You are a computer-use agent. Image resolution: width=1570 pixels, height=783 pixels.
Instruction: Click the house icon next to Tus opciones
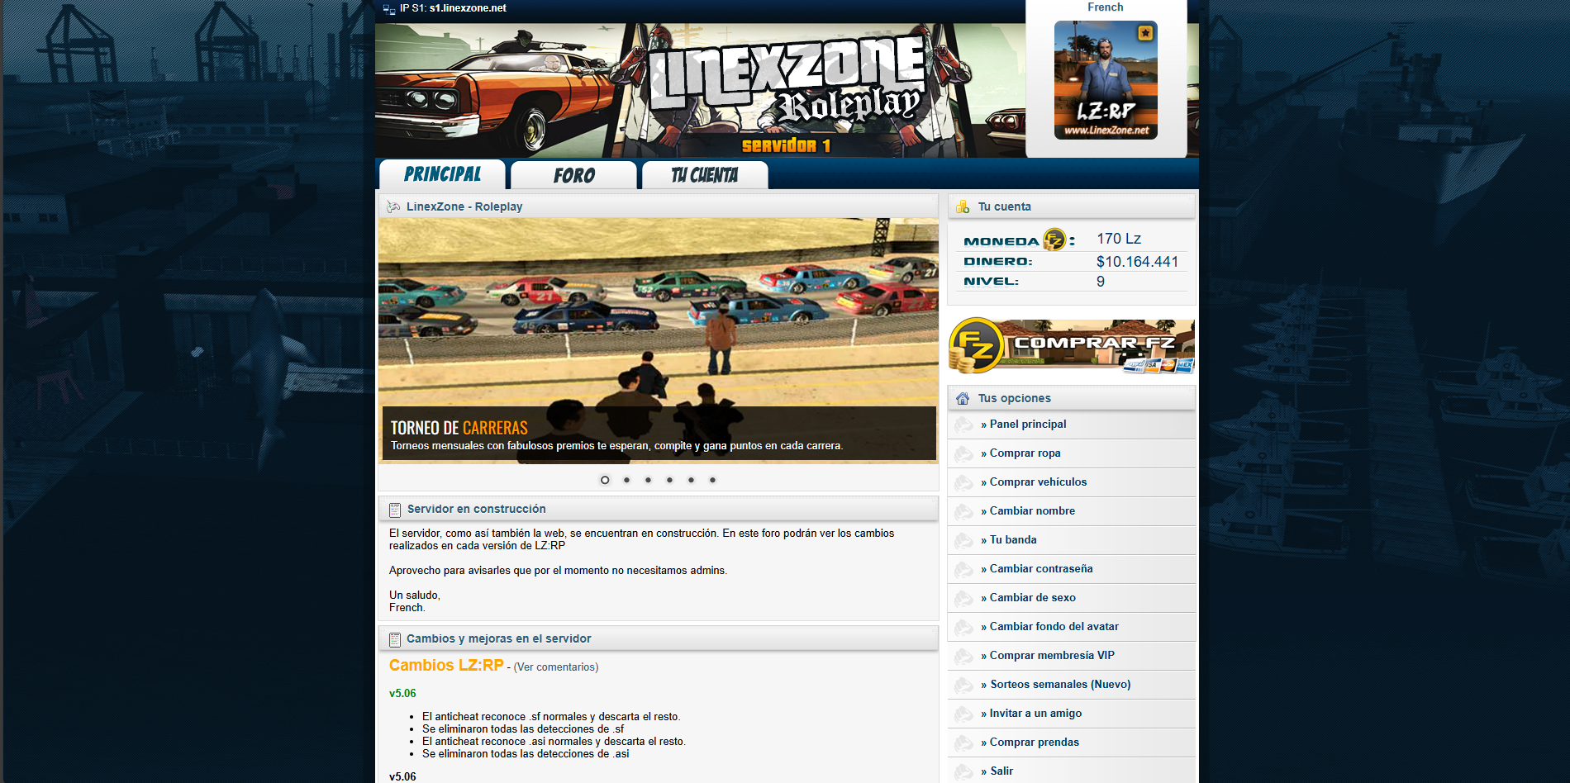click(963, 398)
